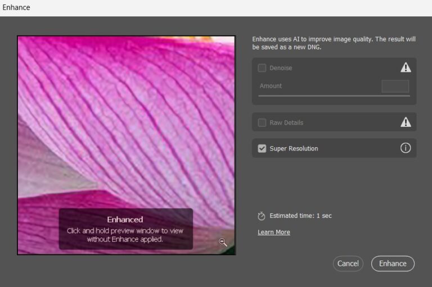
Task: Enable the Raw Details checkbox
Action: 262,122
